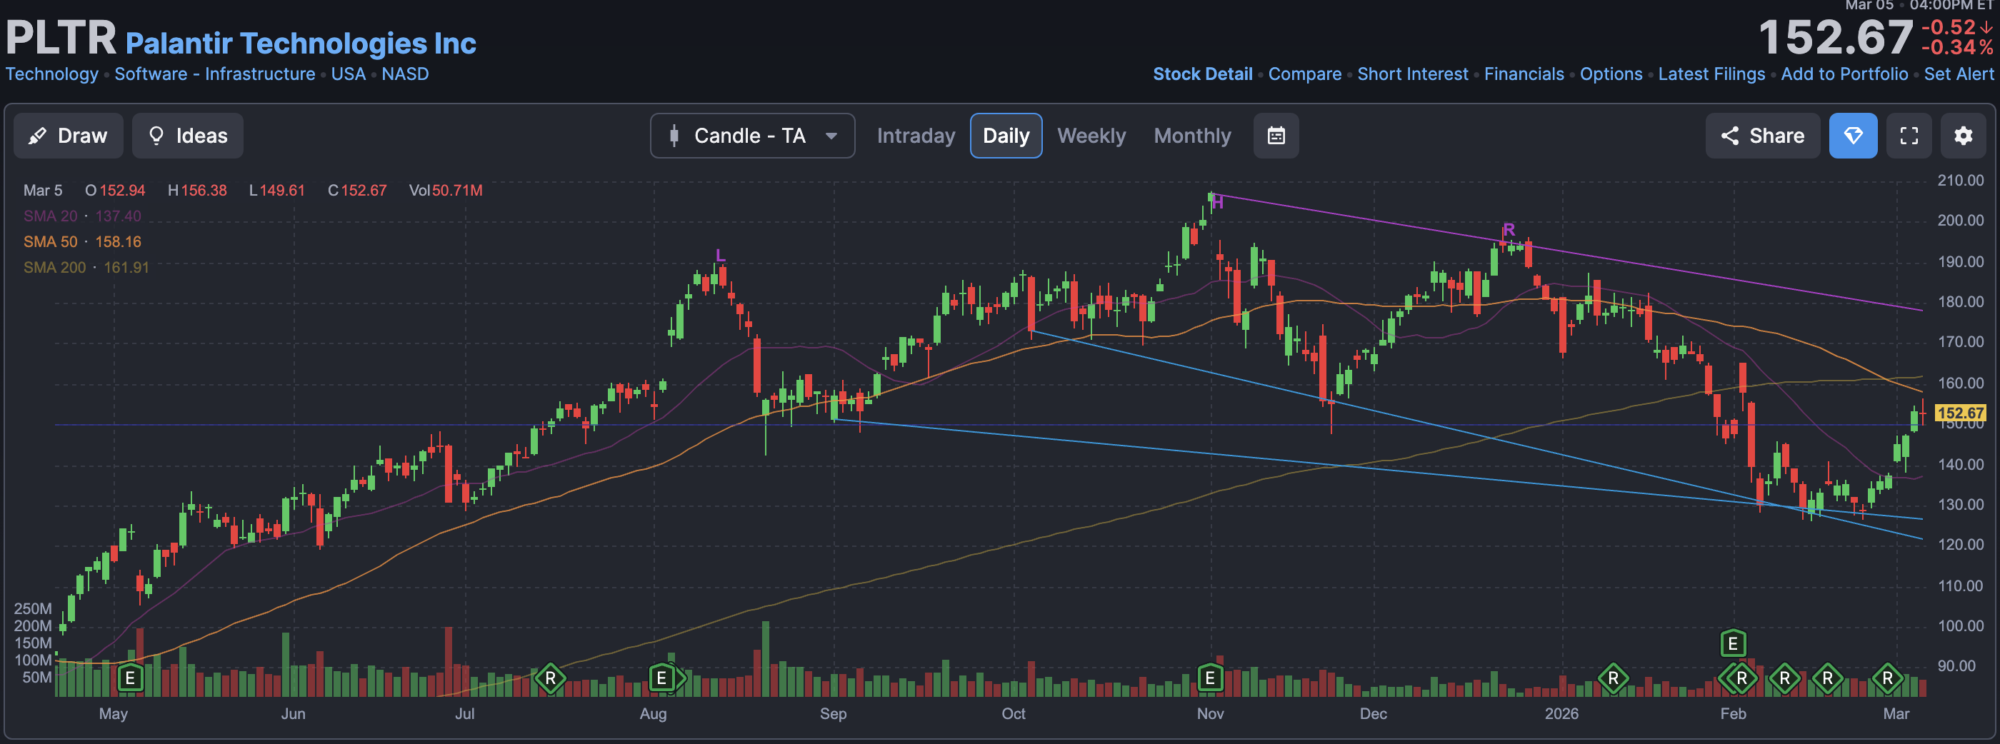2000x744 pixels.
Task: Open the Draw tool
Action: coord(69,136)
